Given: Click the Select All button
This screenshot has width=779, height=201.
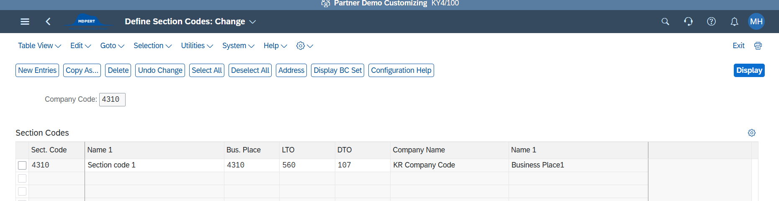Looking at the screenshot, I should pos(207,70).
